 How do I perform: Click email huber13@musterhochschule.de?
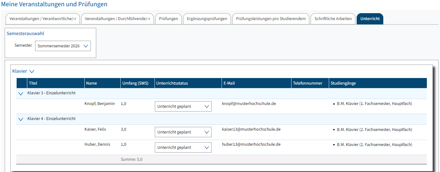[x=251, y=145]
